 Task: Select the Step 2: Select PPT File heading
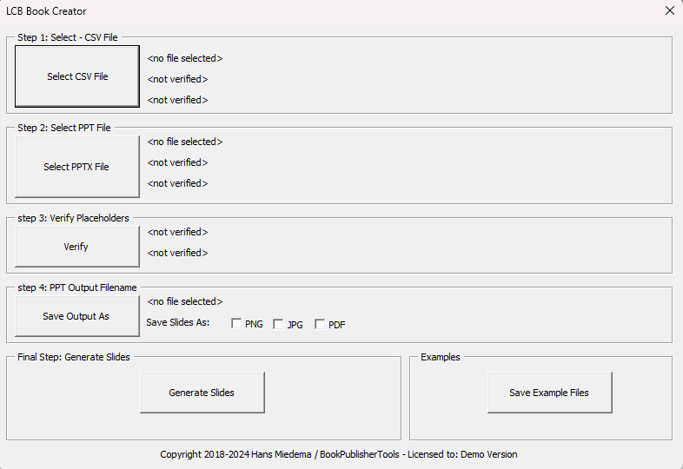pos(64,128)
